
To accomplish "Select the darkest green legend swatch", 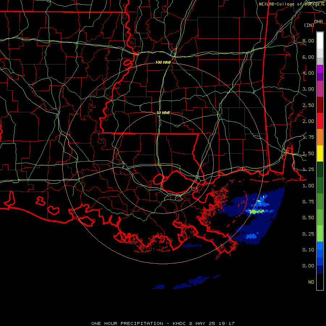I will tap(320, 169).
